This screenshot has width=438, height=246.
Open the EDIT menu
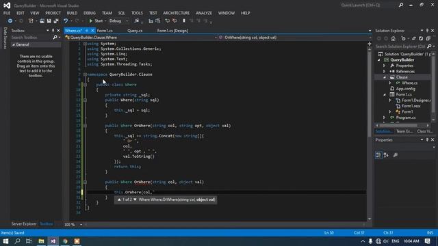[20, 13]
